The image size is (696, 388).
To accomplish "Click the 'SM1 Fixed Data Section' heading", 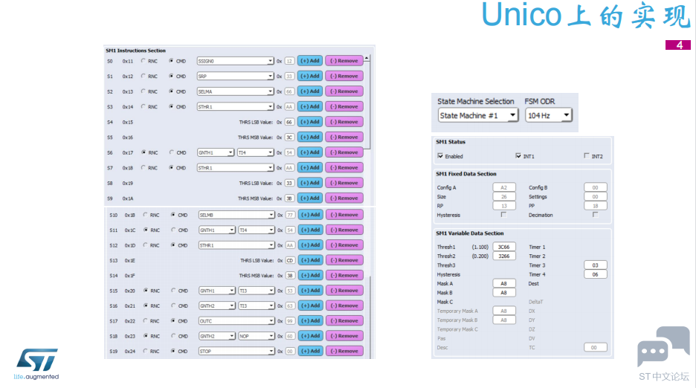I will coord(466,174).
